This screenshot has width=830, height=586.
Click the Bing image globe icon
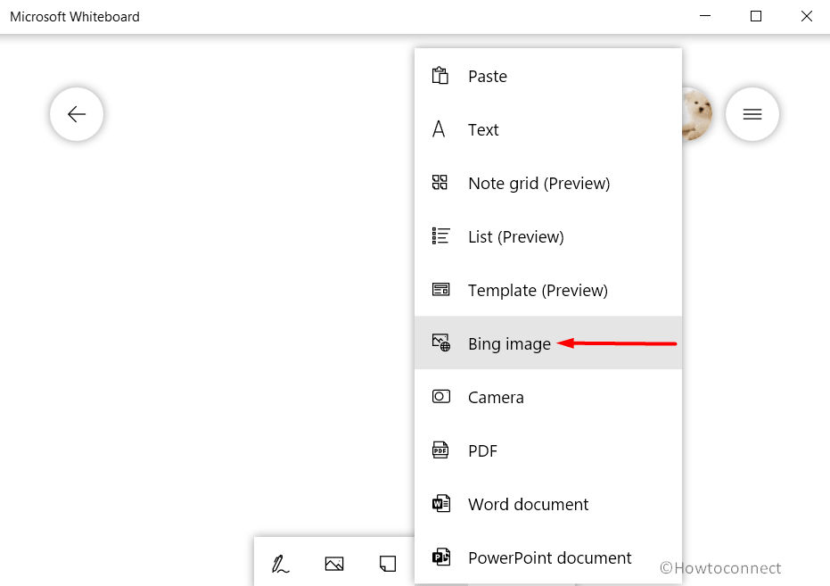coord(441,343)
